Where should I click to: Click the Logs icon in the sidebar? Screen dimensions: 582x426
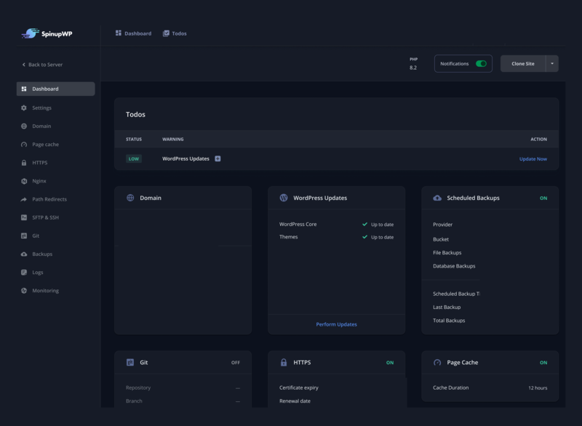coord(24,272)
